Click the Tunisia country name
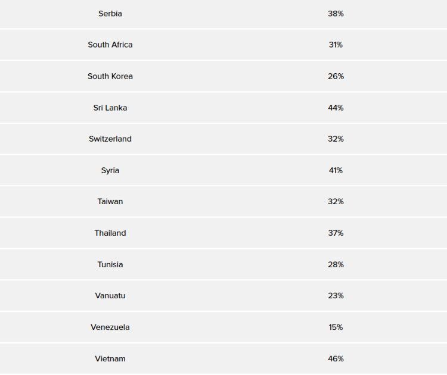 (x=110, y=264)
